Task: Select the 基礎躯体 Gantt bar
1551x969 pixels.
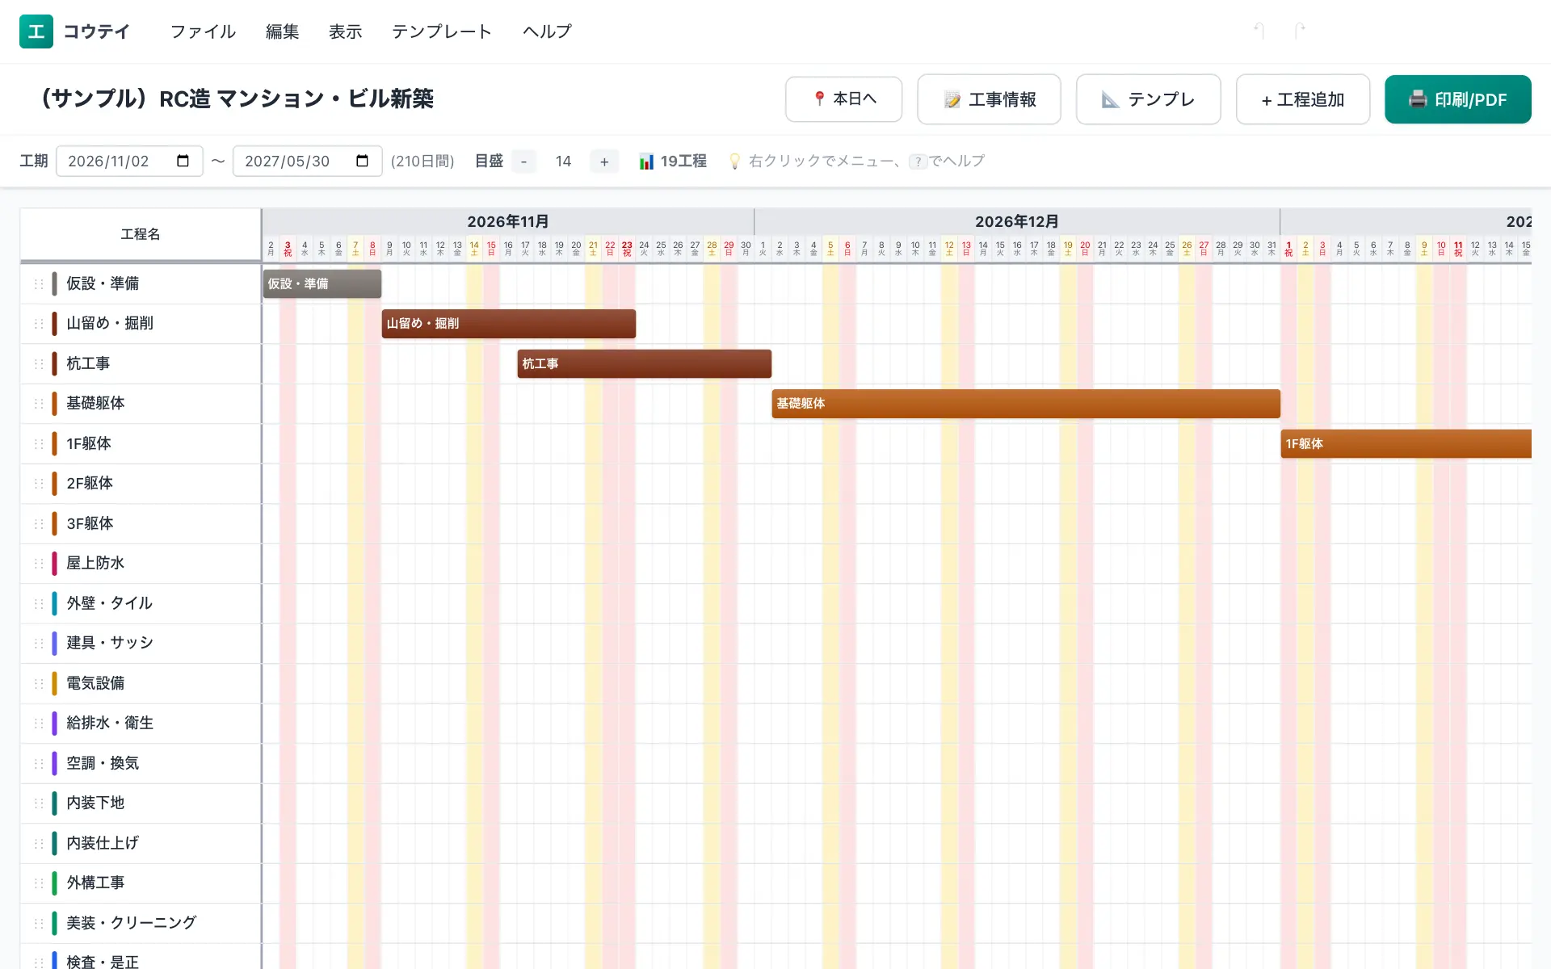Action: point(1026,403)
